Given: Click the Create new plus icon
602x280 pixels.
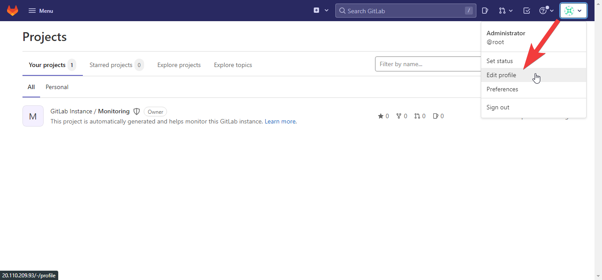Looking at the screenshot, I should click(x=316, y=10).
